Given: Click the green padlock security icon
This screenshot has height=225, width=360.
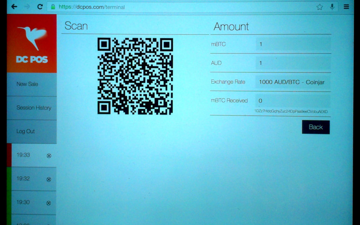Looking at the screenshot, I should (x=53, y=7).
